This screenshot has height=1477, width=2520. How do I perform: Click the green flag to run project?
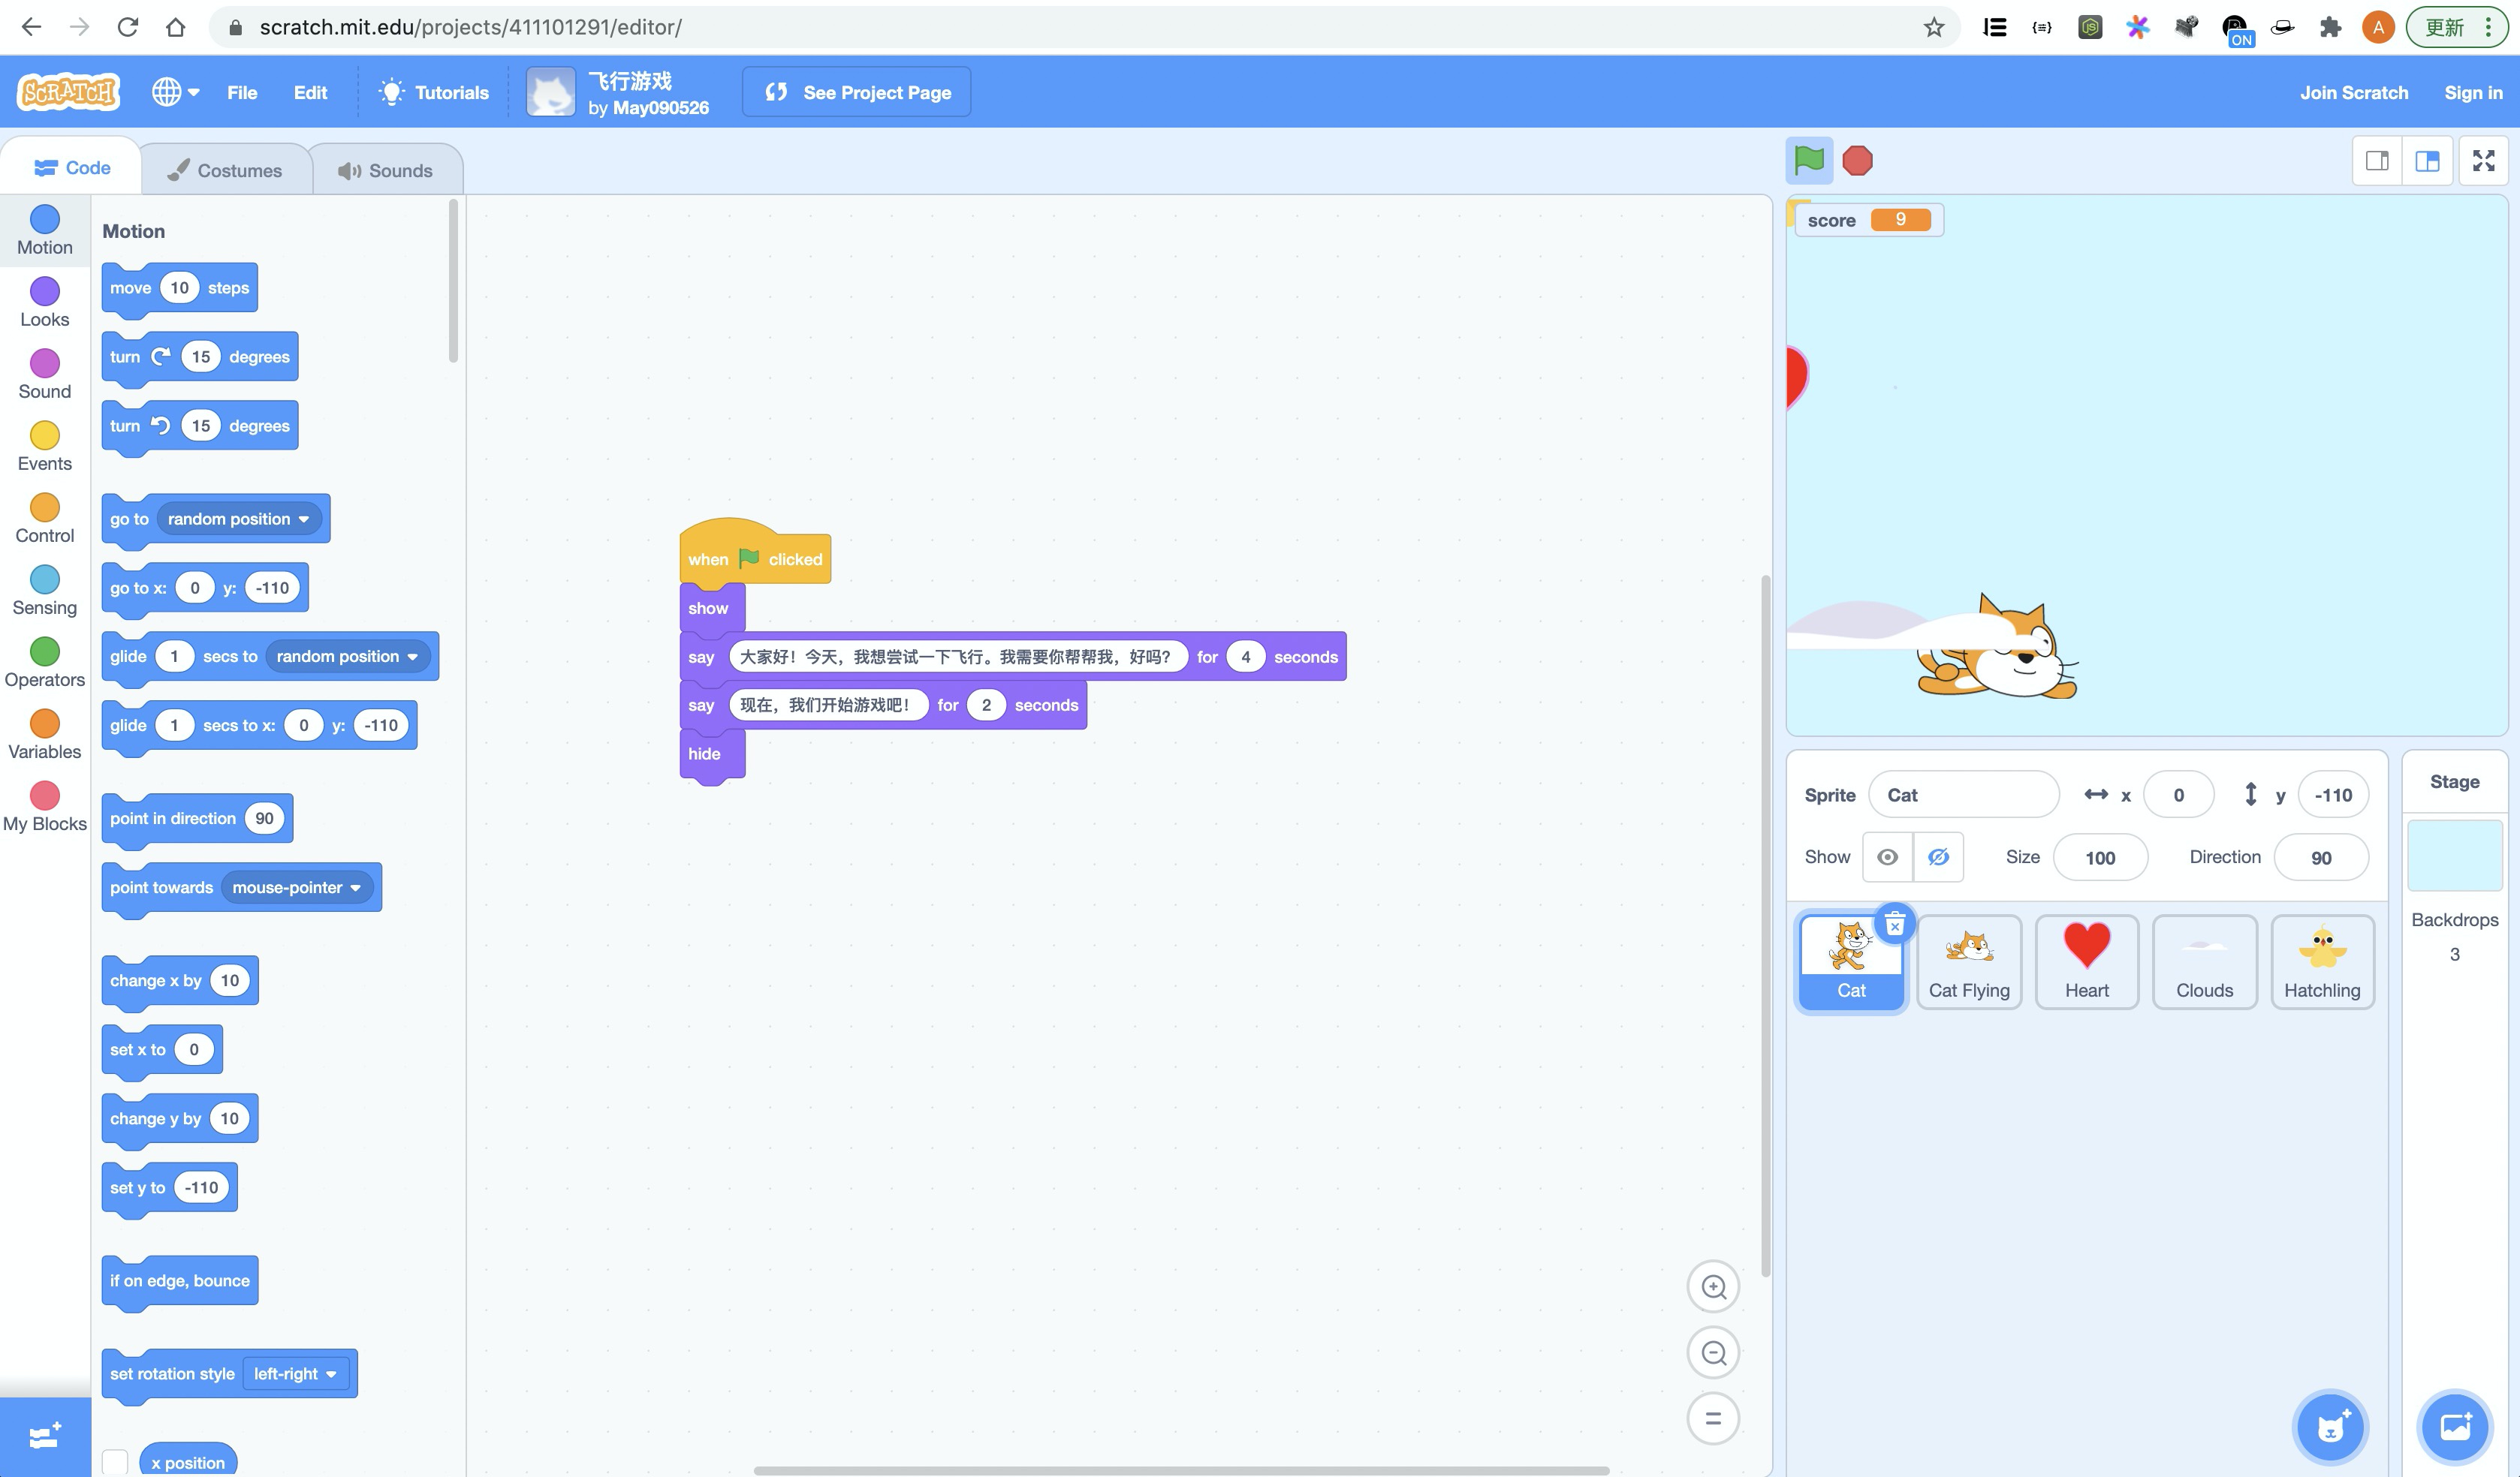tap(1808, 161)
